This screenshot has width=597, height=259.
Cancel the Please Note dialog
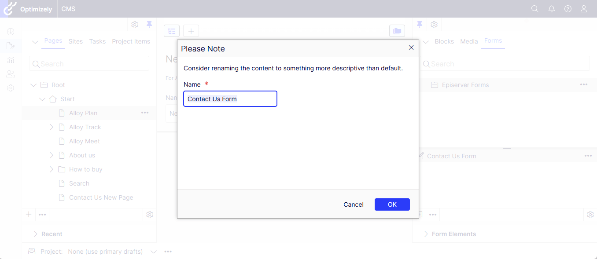(354, 204)
